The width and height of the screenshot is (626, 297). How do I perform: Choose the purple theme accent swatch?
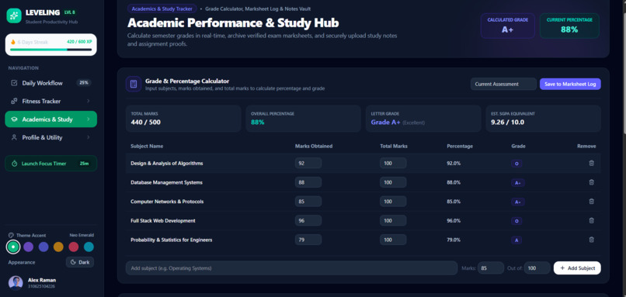[x=28, y=247]
